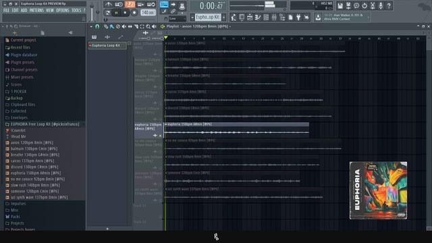
Task: Click the save project floppy icon
Action: pyautogui.click(x=340, y=5)
